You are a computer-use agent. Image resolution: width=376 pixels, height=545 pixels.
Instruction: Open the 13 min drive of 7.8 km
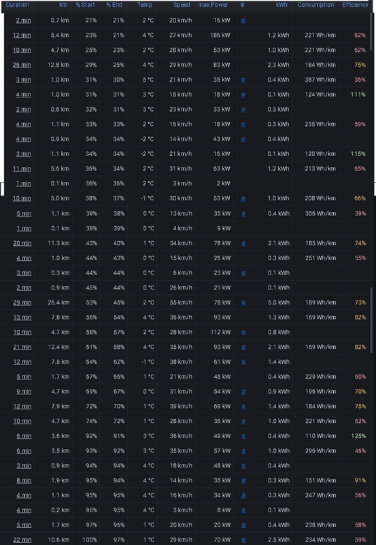pos(22,317)
